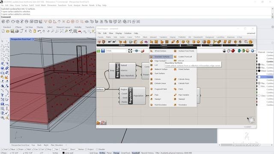The height and width of the screenshot is (154, 274).
Task: Click the Rhino Open folder icon
Action: [8, 31]
